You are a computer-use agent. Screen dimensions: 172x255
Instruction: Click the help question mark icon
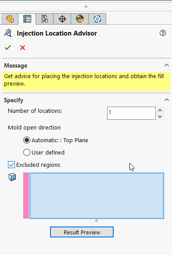pyautogui.click(x=163, y=33)
